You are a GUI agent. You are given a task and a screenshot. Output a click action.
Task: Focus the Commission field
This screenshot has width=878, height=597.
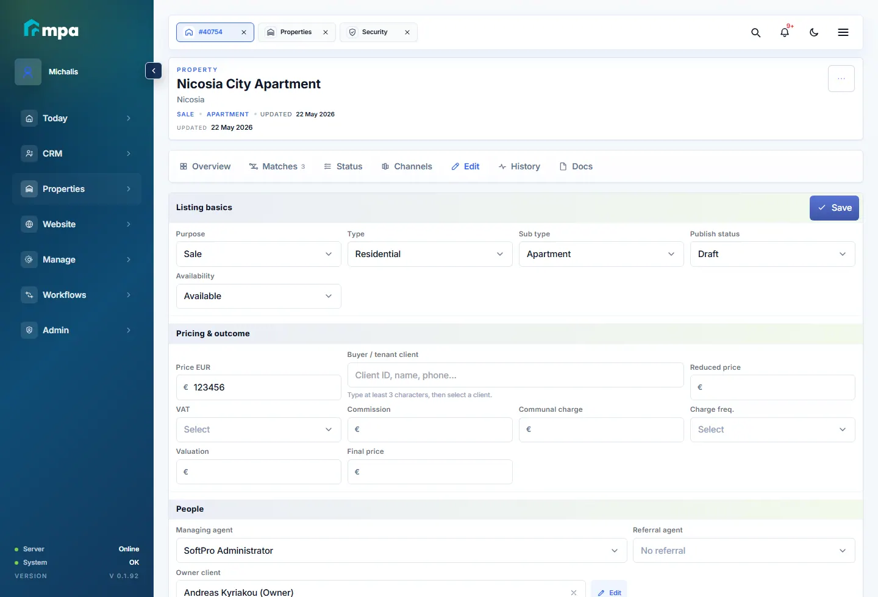pyautogui.click(x=430, y=429)
